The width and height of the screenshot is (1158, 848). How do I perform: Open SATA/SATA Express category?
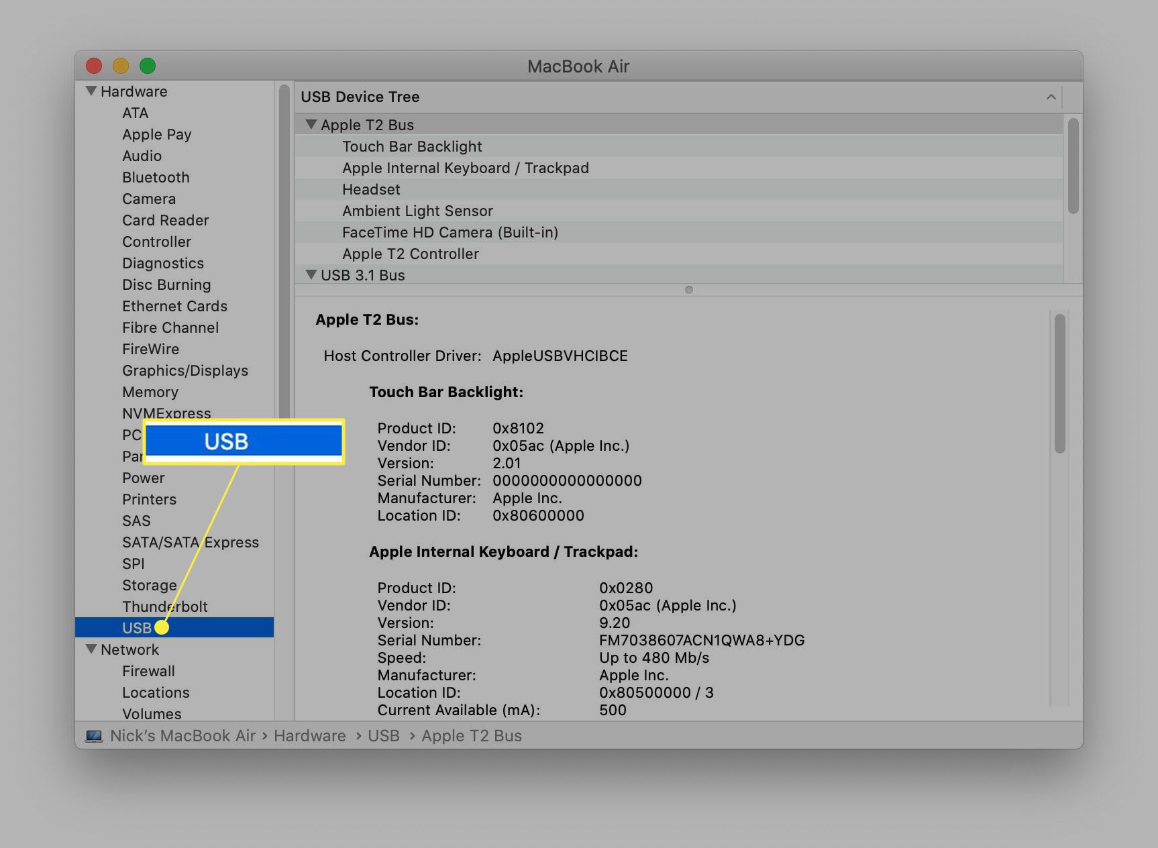[x=191, y=542]
